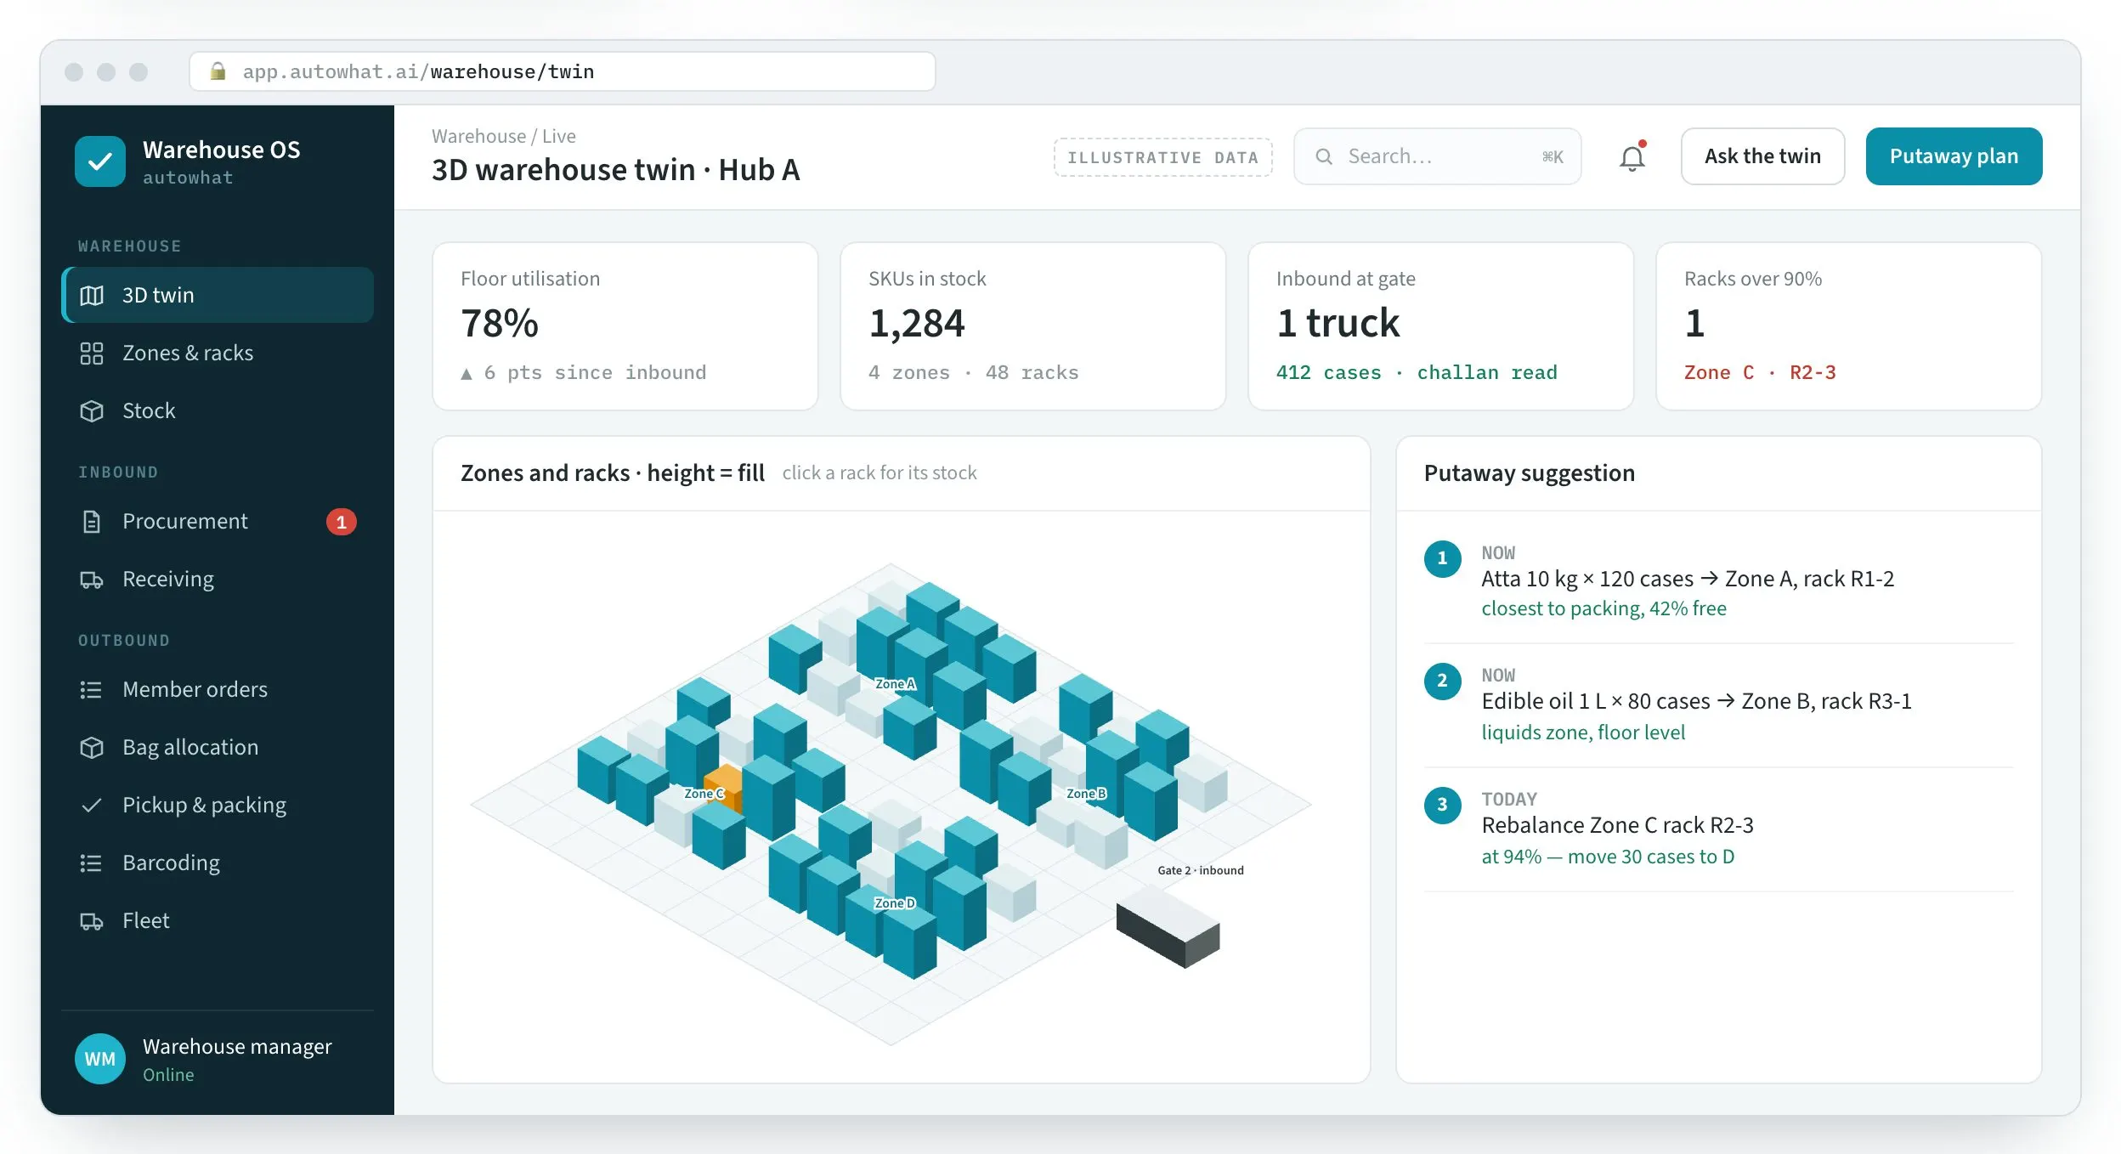Open the 3D twin menu item

click(x=218, y=295)
